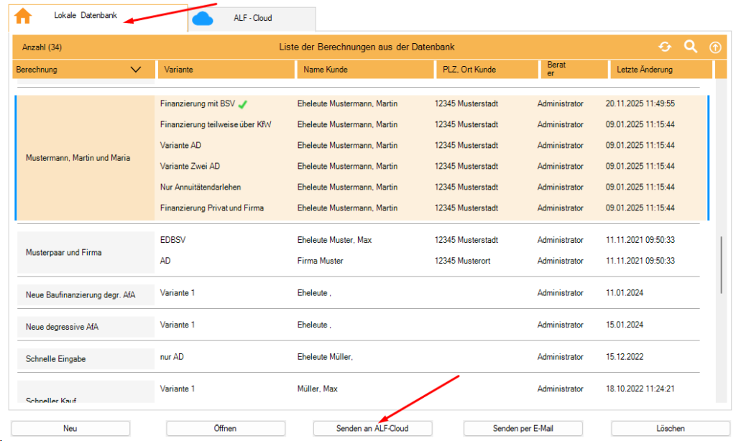The image size is (736, 441).
Task: Click the blue cloud icon
Action: [203, 18]
